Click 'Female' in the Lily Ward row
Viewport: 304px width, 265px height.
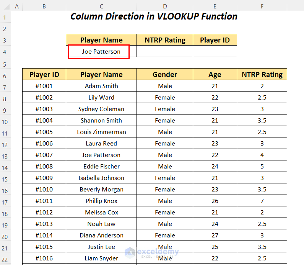coord(165,97)
